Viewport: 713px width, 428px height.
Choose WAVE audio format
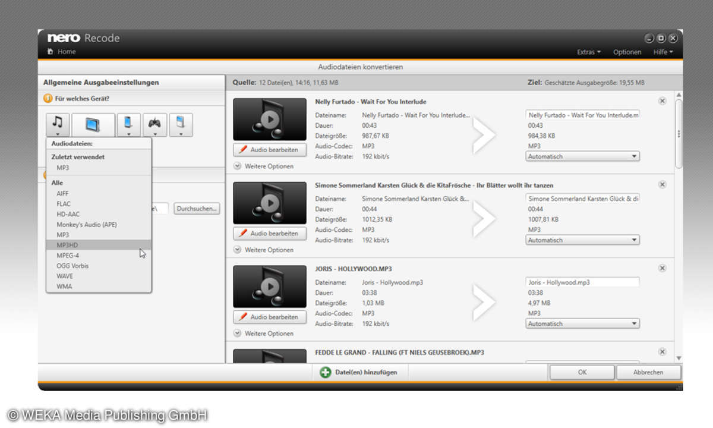(x=99, y=276)
